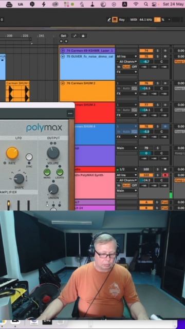Open the Main output dropdown on track 79
185x329 pixels.
pyautogui.click(x=127, y=148)
